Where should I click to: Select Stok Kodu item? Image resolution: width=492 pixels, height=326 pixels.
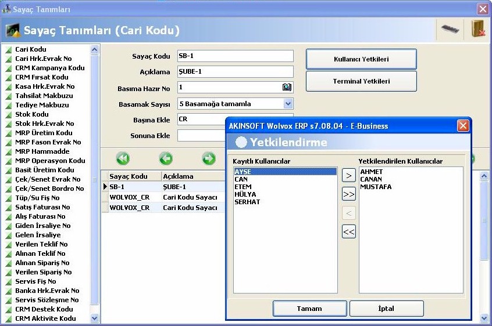[31, 114]
